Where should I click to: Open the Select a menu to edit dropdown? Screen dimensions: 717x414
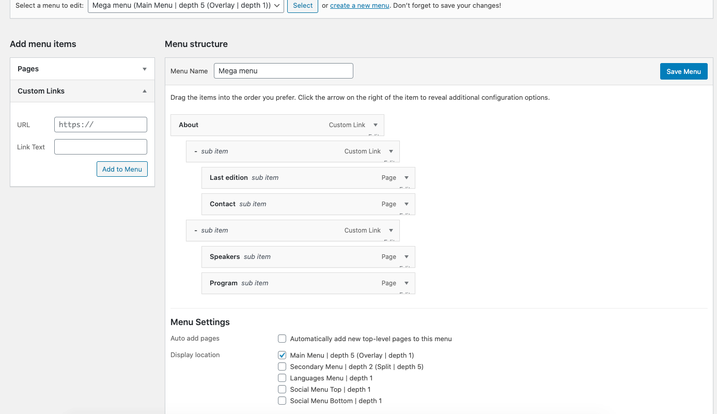tap(186, 5)
